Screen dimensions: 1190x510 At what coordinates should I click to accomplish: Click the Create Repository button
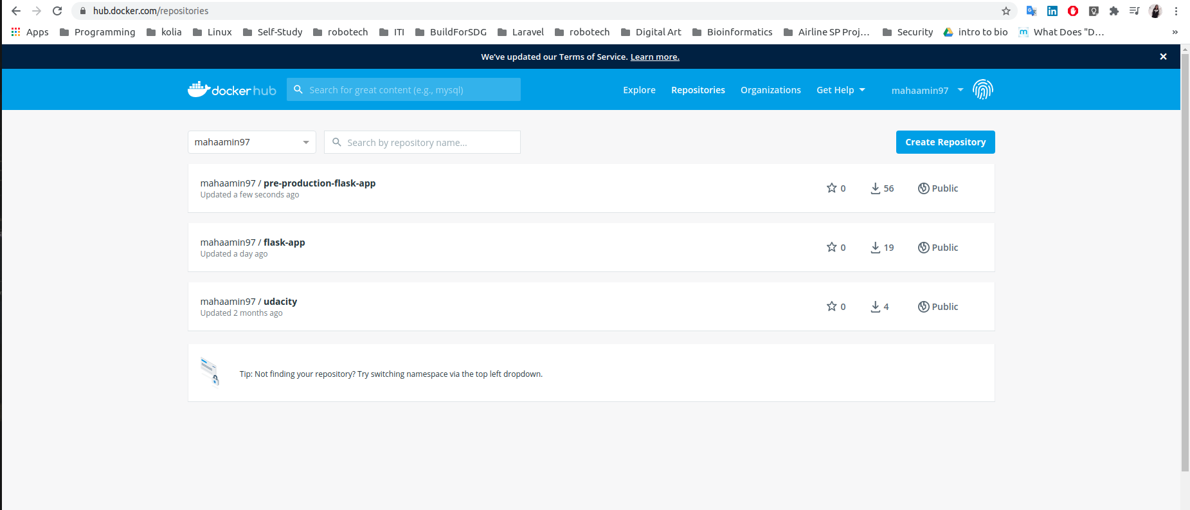point(945,142)
